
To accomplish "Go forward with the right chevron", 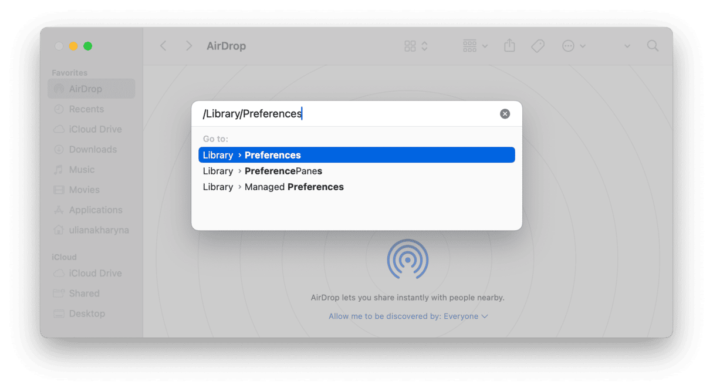I will pos(188,46).
